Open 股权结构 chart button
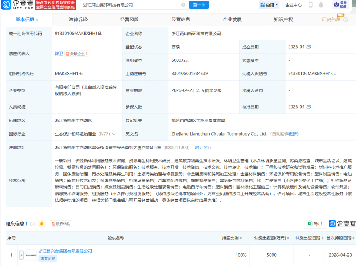 61,224
